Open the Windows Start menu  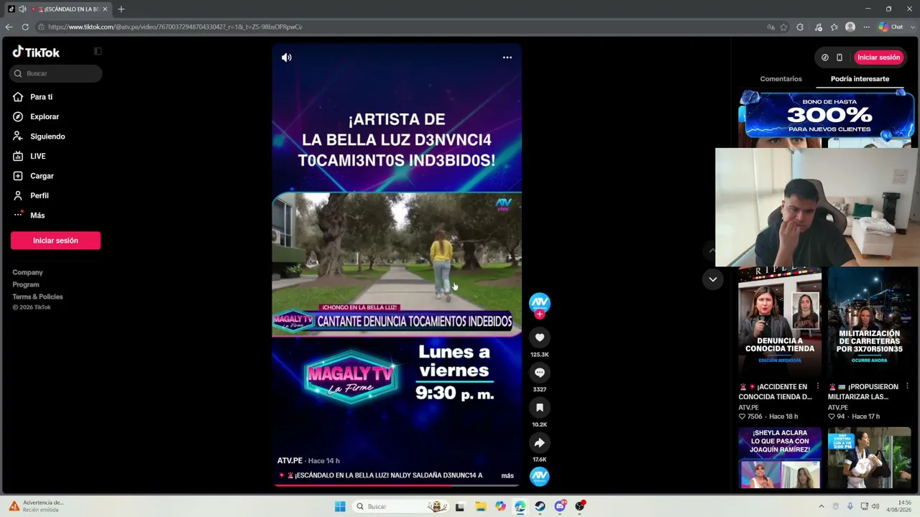tap(340, 506)
